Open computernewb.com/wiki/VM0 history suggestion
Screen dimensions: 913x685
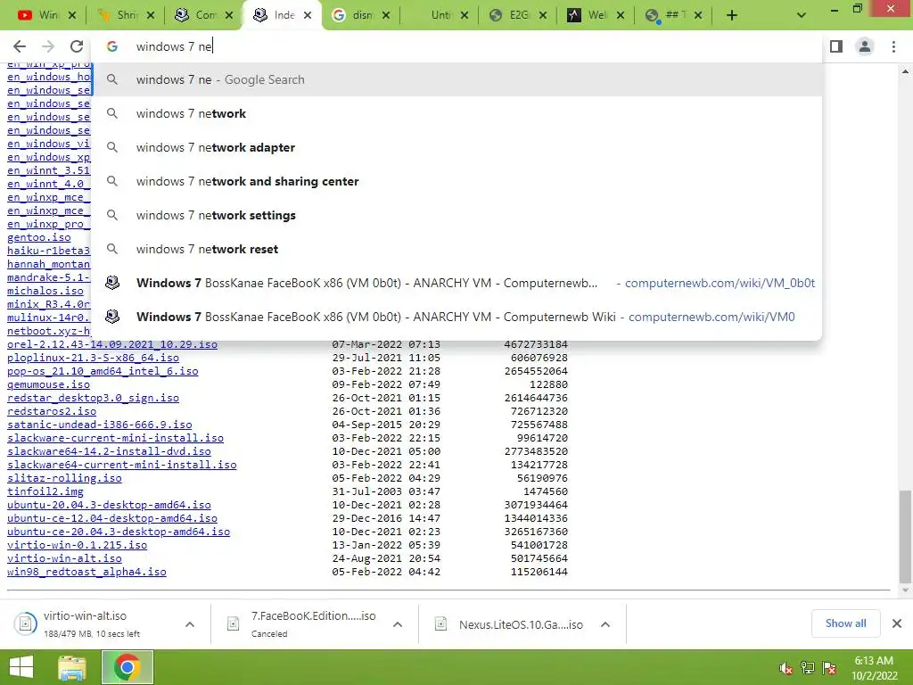457,317
